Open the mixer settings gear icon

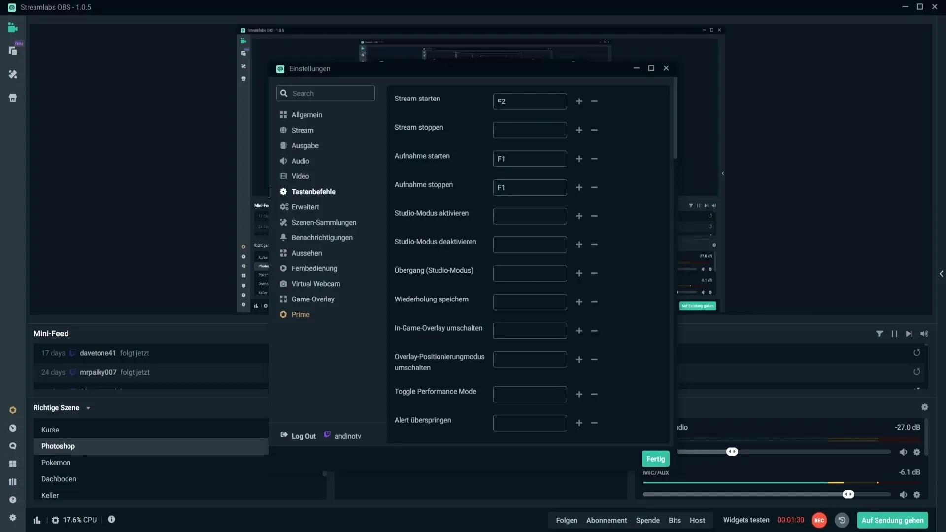pos(925,407)
